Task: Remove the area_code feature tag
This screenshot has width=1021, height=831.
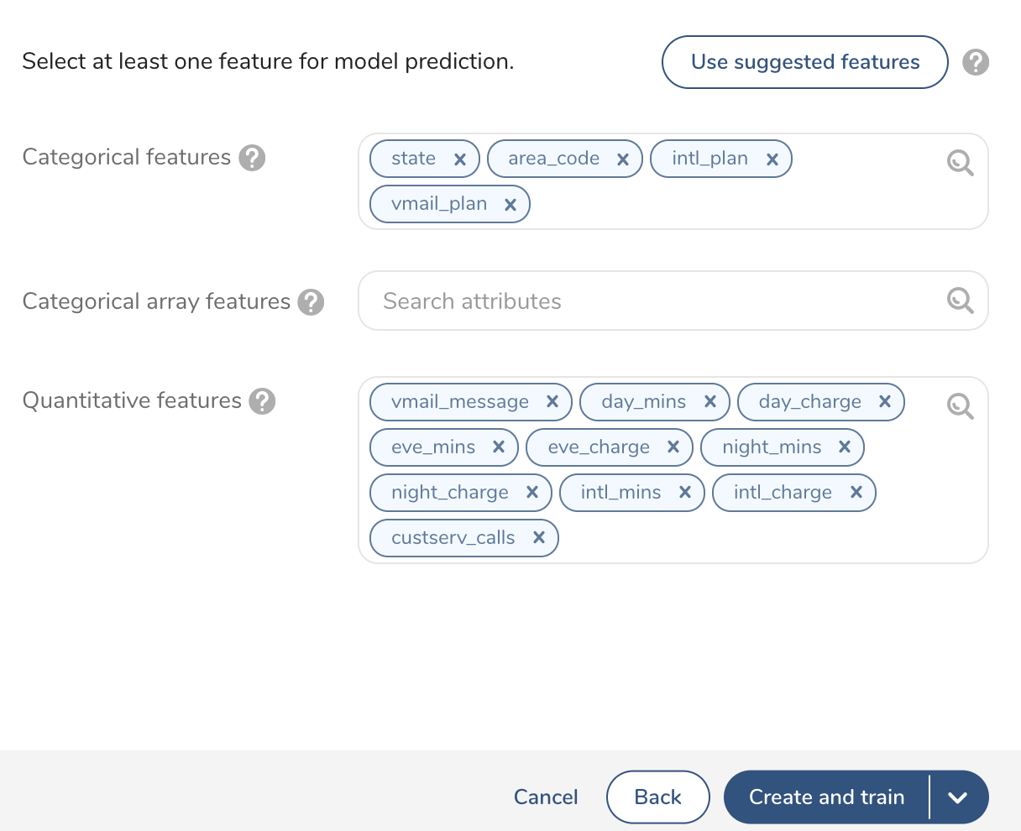Action: (x=623, y=159)
